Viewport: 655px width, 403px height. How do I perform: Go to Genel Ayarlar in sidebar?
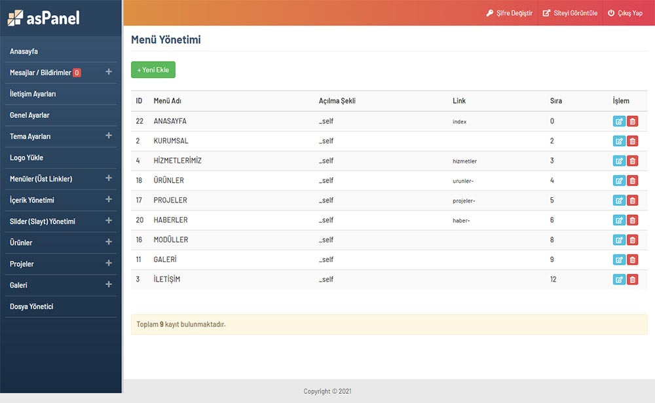pyautogui.click(x=29, y=115)
